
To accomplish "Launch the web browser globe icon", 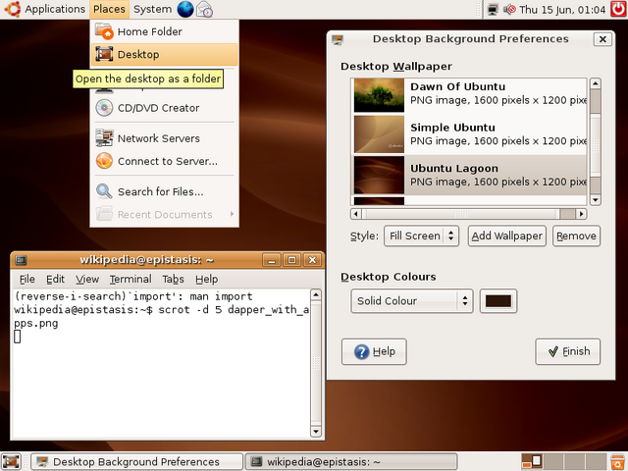I will click(185, 9).
